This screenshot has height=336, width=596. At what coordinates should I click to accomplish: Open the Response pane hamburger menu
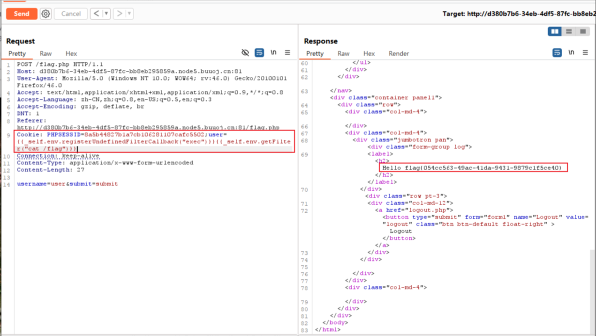(x=585, y=52)
